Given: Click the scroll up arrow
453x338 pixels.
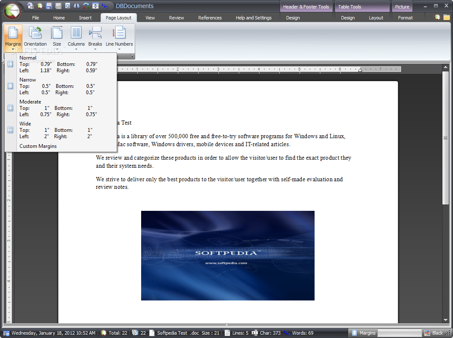Looking at the screenshot, I should [x=445, y=67].
